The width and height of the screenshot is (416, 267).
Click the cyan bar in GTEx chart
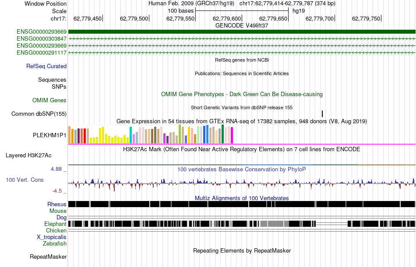point(130,135)
